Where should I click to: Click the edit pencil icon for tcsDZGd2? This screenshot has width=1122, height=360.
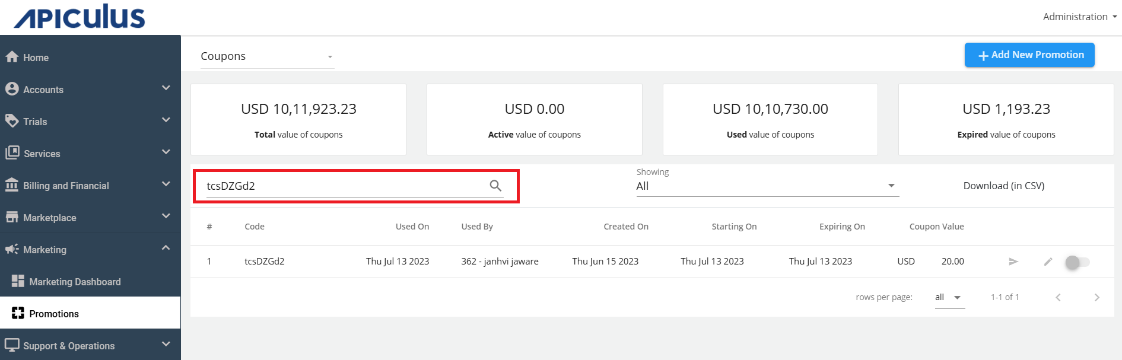[x=1048, y=262]
